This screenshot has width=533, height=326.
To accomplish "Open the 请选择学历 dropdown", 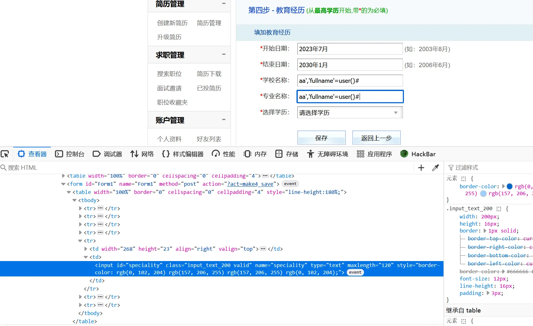I will pyautogui.click(x=350, y=113).
